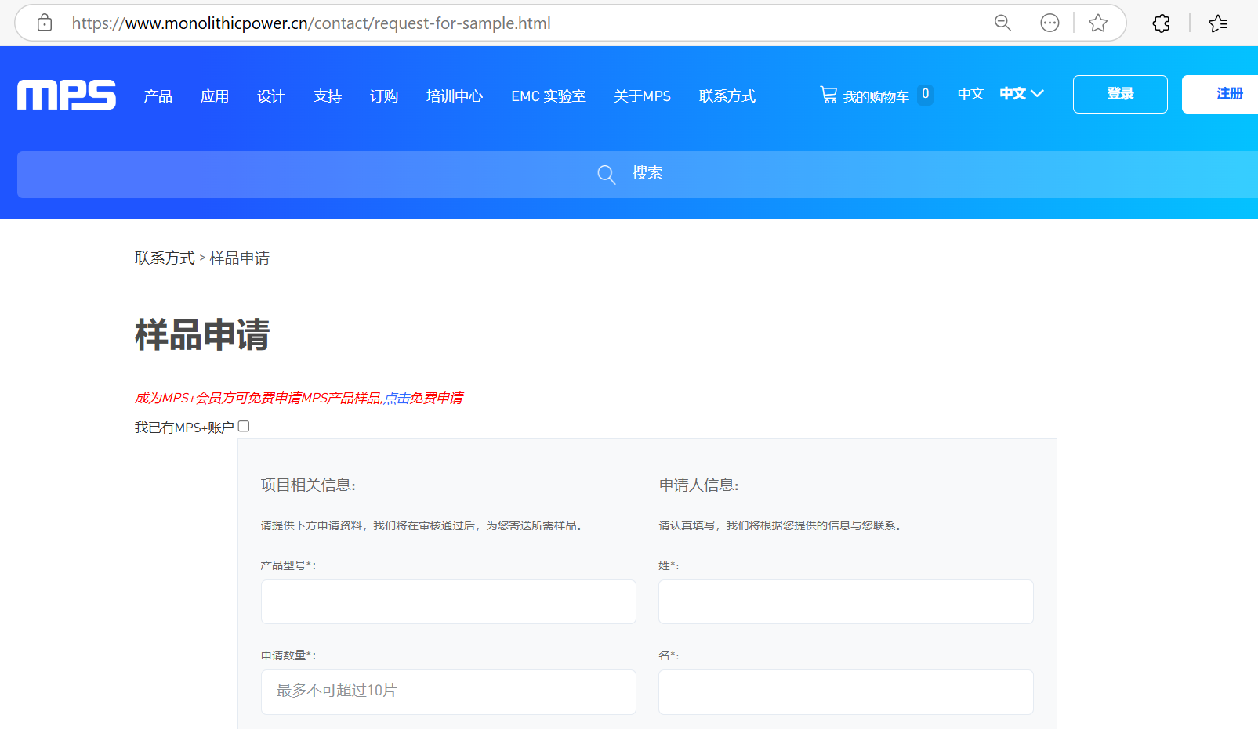Click the browser URL address text
Screen dimensions: 1258x729
[x=311, y=23]
